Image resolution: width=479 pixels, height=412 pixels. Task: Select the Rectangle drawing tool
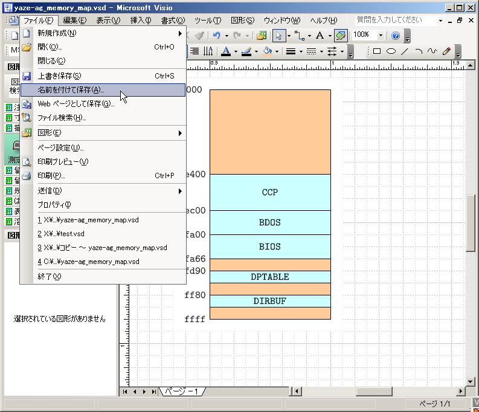(377, 51)
